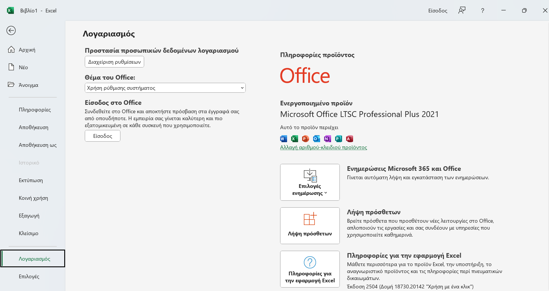Click the Excel app icon in product list
The width and height of the screenshot is (549, 291).
295,139
